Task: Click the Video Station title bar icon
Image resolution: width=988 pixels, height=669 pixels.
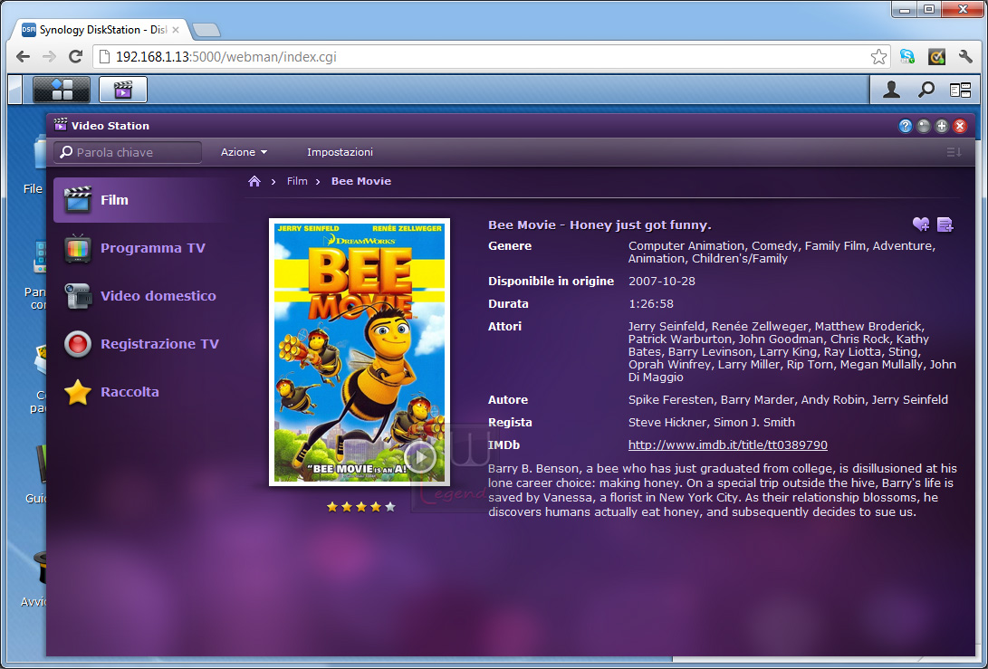Action: 61,125
